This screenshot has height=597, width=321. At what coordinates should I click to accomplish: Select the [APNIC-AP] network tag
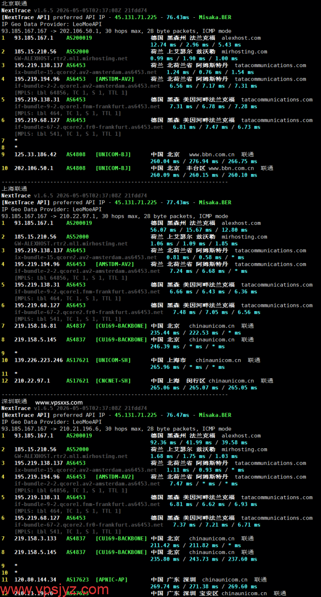[x=112, y=580]
